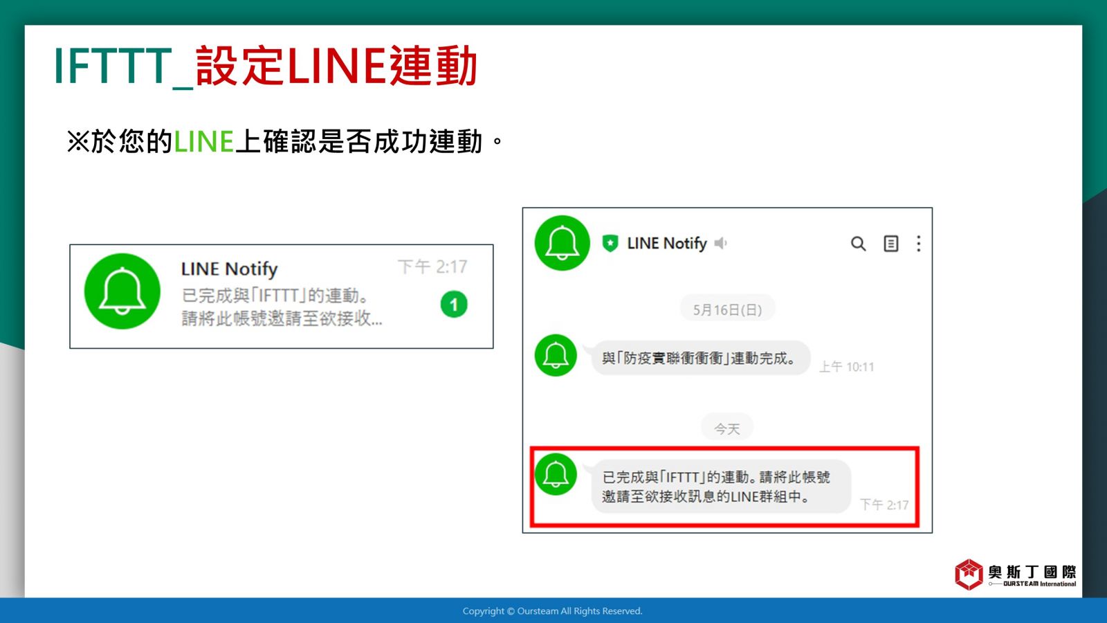Click the Copyright Oursteam footer text
Screen dimensions: 1107x623
[552, 611]
